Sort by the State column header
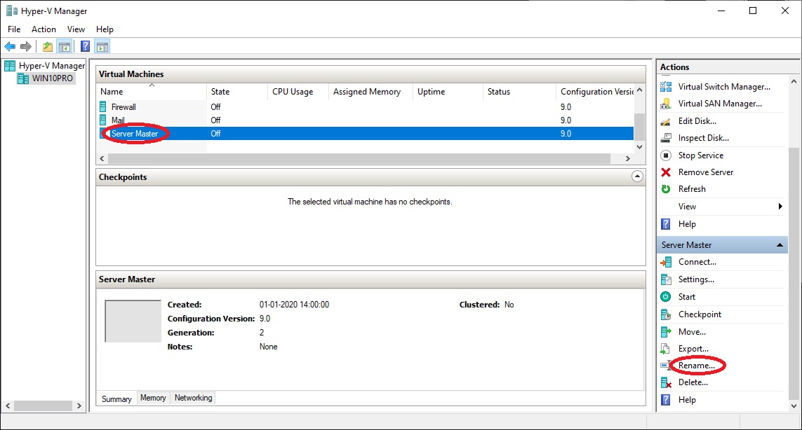 click(237, 92)
